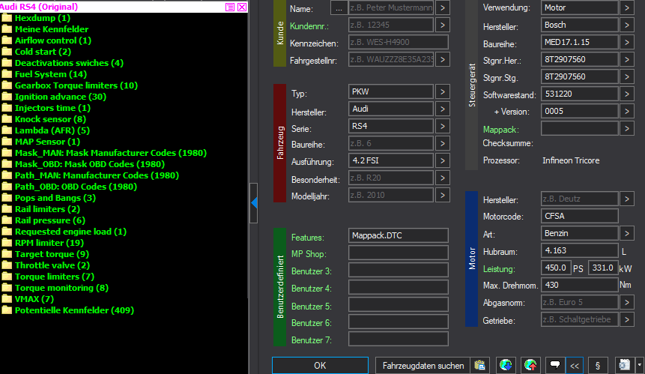Click the Name input field

391,7
